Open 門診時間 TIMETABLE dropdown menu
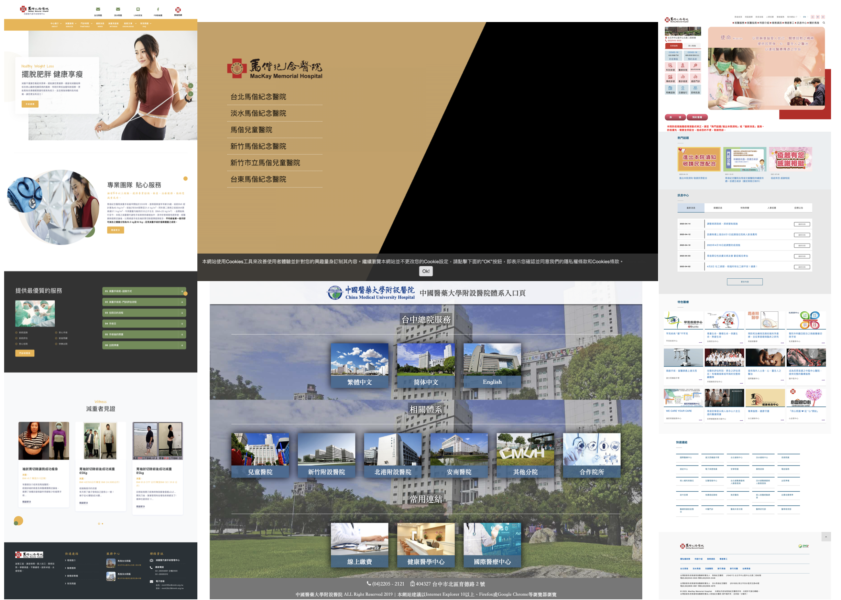Image resolution: width=841 pixels, height=600 pixels. pos(86,25)
